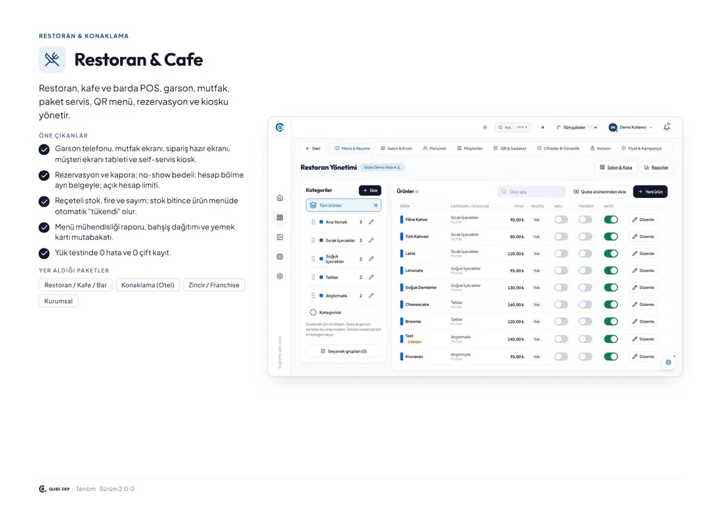Click the pencil icon for Soğuk İçecekler
This screenshot has width=722, height=510.
[371, 259]
